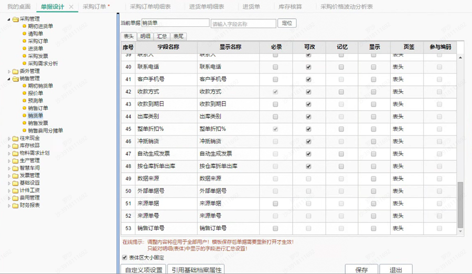The height and width of the screenshot is (274, 472).
Task: Click the bullet icon beside 采购发票
Action: click(24, 56)
